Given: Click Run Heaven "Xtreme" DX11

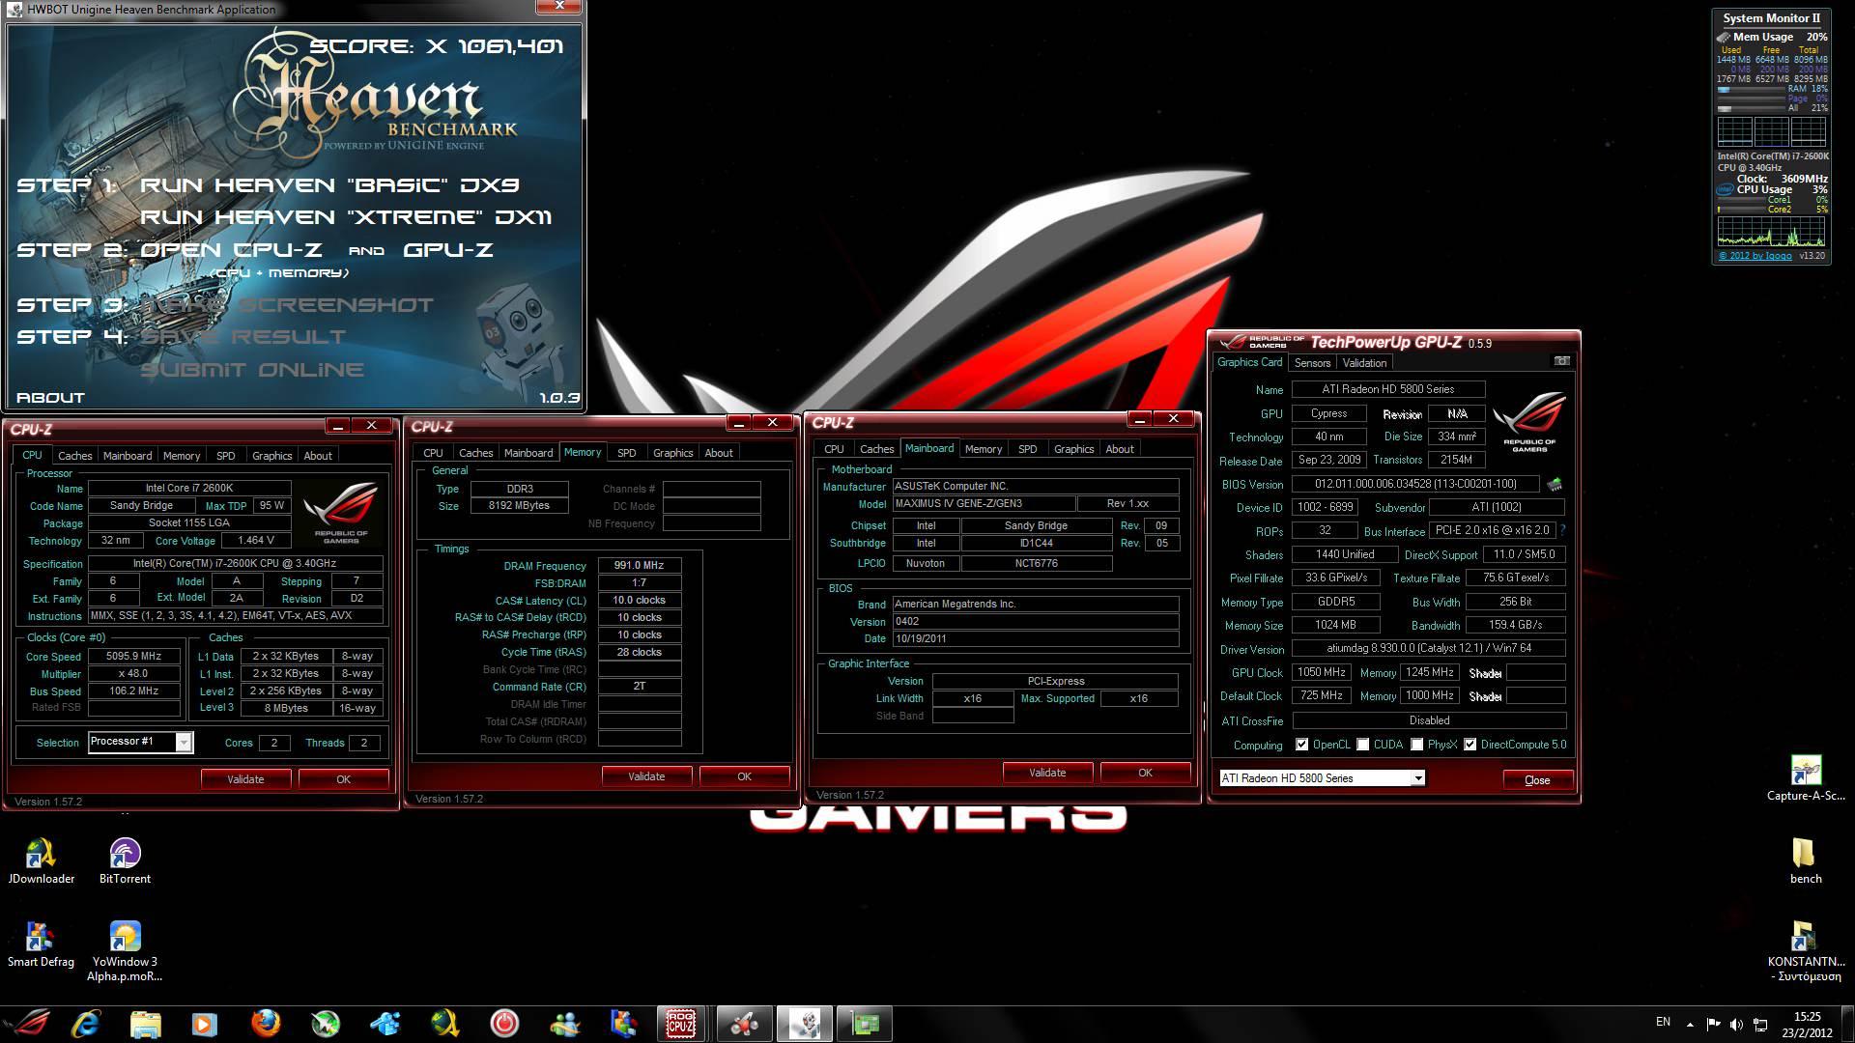Looking at the screenshot, I should pos(346,217).
